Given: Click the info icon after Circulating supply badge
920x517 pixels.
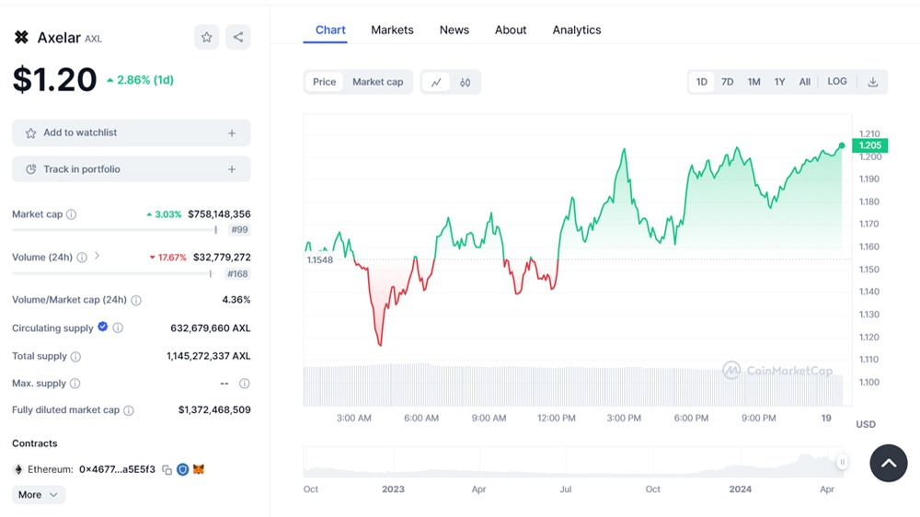Looking at the screenshot, I should pos(118,327).
